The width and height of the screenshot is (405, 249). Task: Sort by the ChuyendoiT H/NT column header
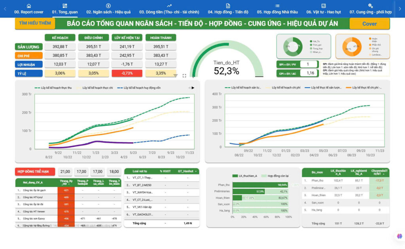(379, 172)
